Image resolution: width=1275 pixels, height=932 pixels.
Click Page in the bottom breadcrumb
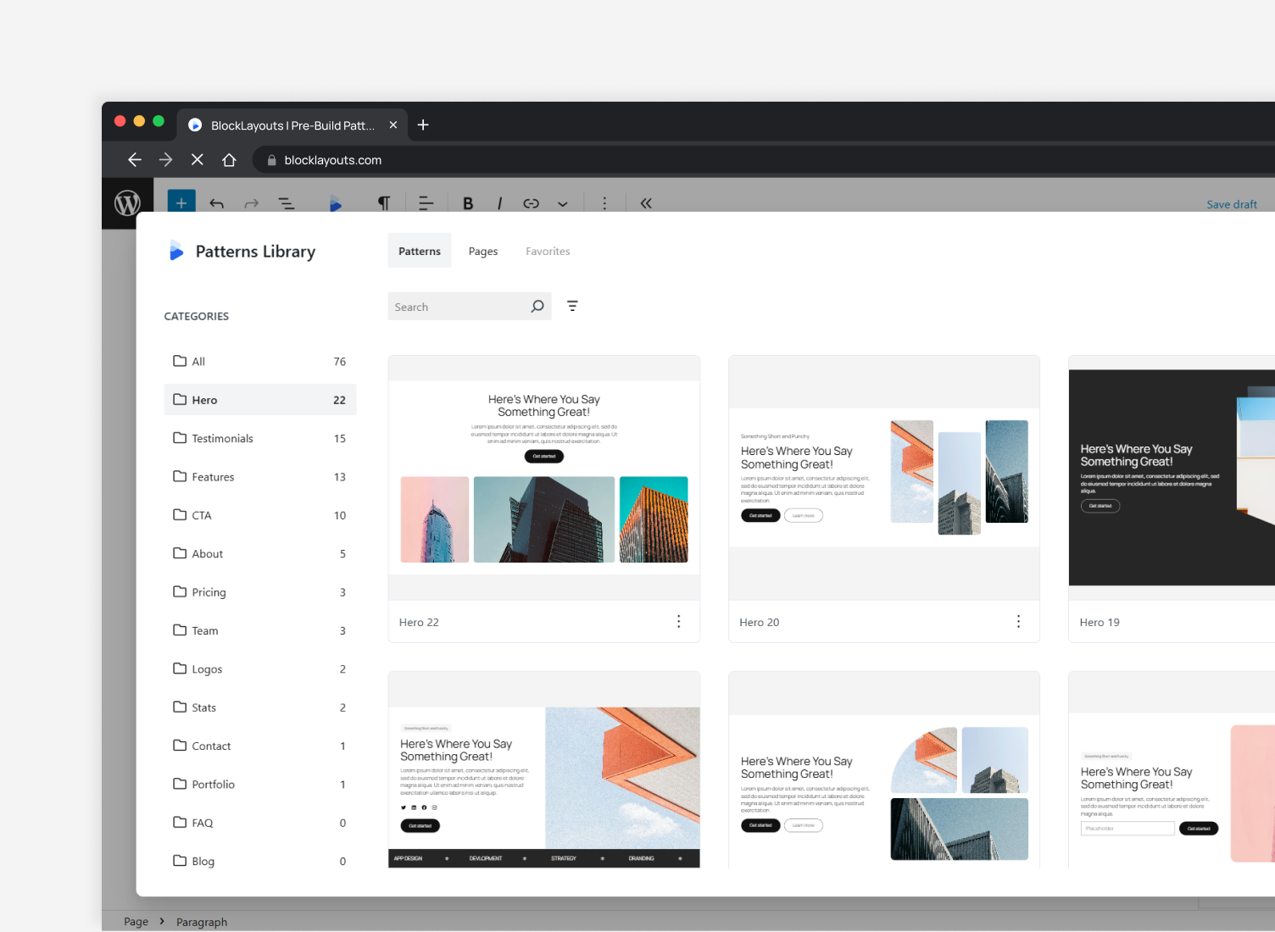point(136,922)
